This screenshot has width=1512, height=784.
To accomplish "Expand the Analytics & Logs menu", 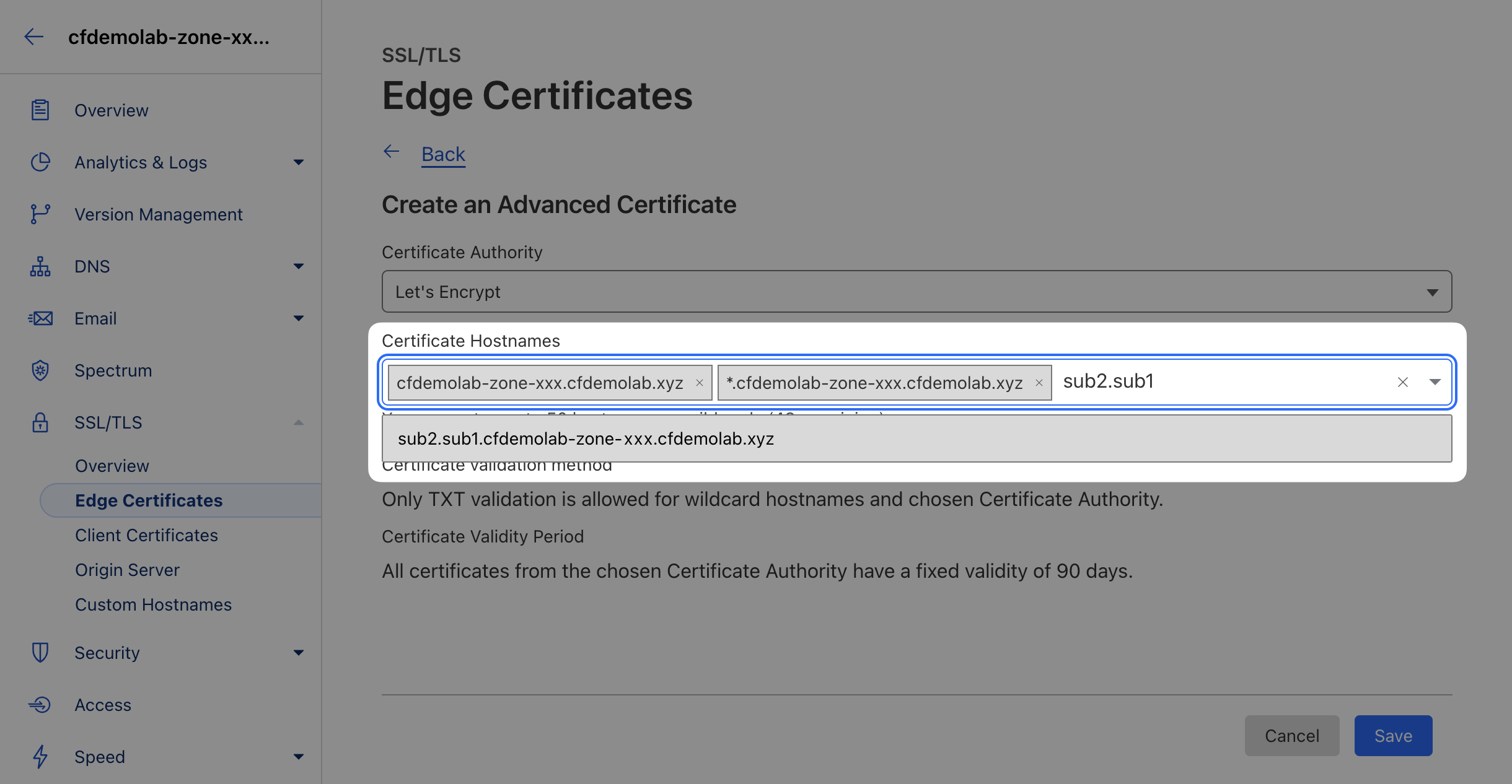I will [x=299, y=162].
